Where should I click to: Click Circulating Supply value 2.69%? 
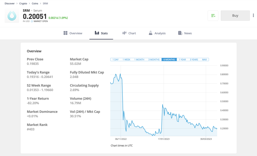[74, 90]
